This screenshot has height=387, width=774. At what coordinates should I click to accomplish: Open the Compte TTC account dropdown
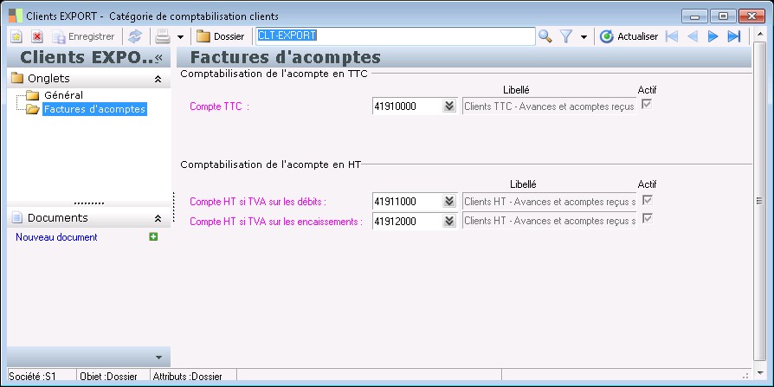click(x=449, y=106)
